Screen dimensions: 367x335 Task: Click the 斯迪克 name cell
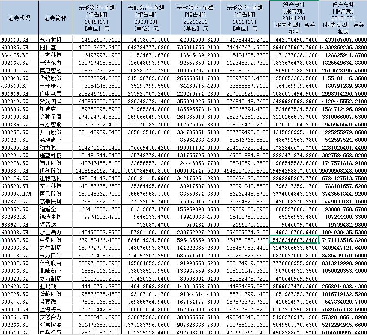coord(55,109)
